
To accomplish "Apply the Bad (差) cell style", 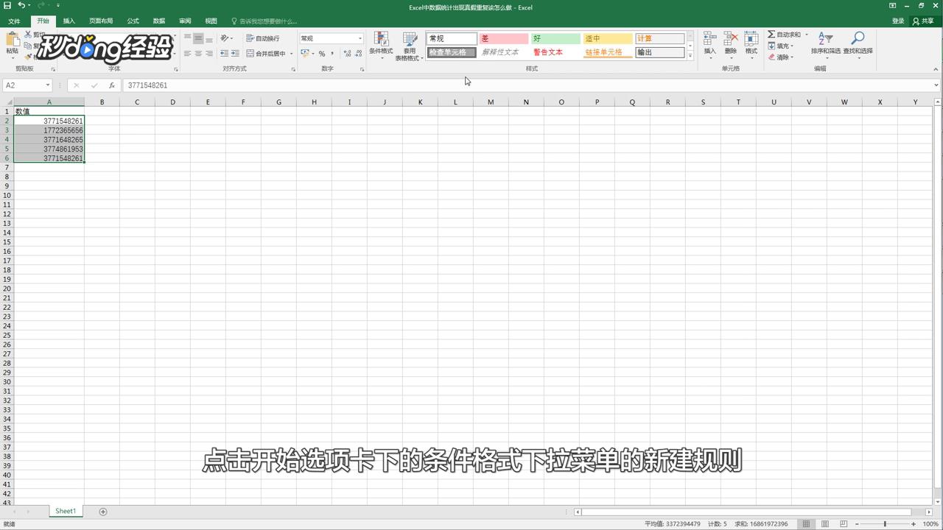I will coord(503,38).
